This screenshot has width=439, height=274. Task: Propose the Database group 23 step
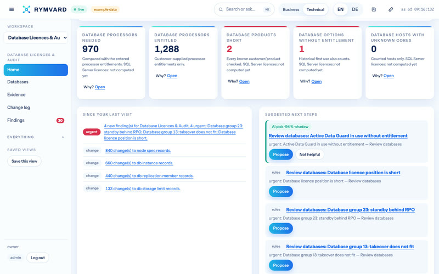click(x=281, y=229)
